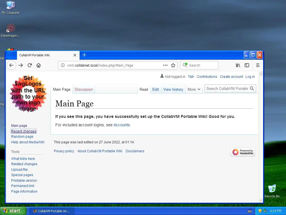
Task: Open Page information link
Action: click(x=24, y=191)
